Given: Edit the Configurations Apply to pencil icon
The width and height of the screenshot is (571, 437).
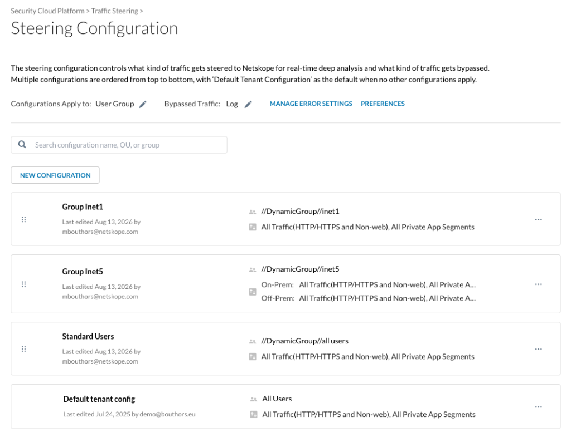Looking at the screenshot, I should click(143, 104).
